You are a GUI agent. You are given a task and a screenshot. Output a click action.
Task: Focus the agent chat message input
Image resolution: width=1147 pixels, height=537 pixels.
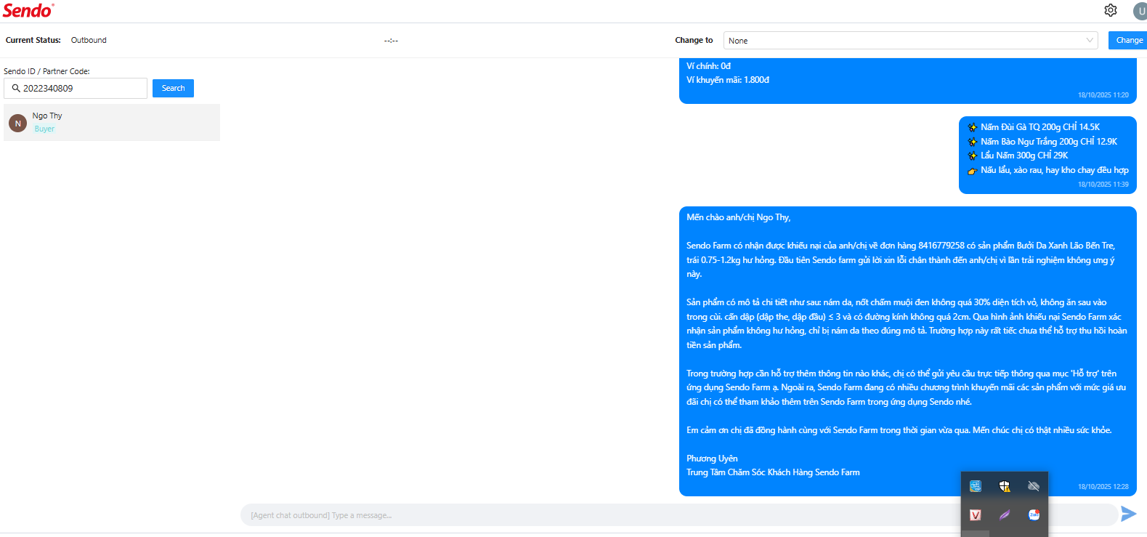(x=679, y=515)
